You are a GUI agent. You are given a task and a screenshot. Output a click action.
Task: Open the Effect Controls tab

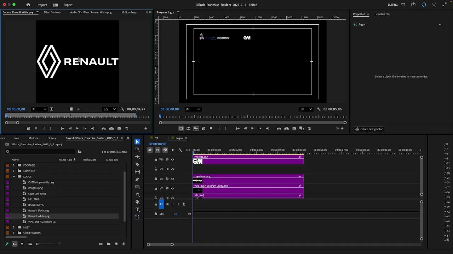point(52,12)
